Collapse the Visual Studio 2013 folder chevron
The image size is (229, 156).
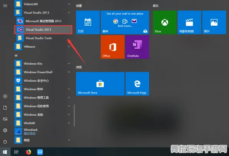(69, 13)
